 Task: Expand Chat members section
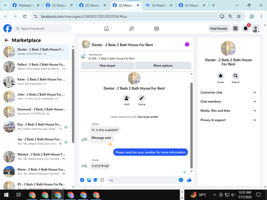(x=229, y=101)
